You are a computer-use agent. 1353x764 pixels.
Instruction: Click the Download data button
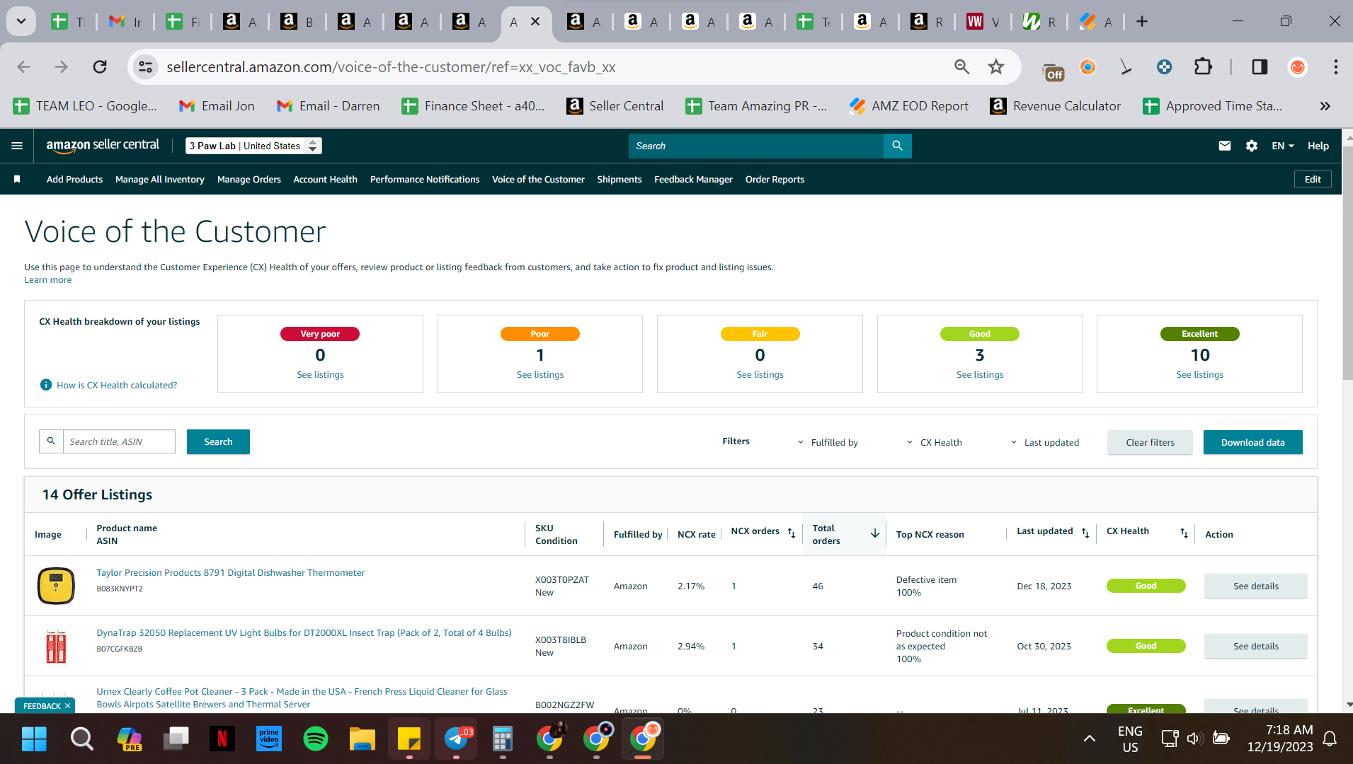click(x=1252, y=442)
